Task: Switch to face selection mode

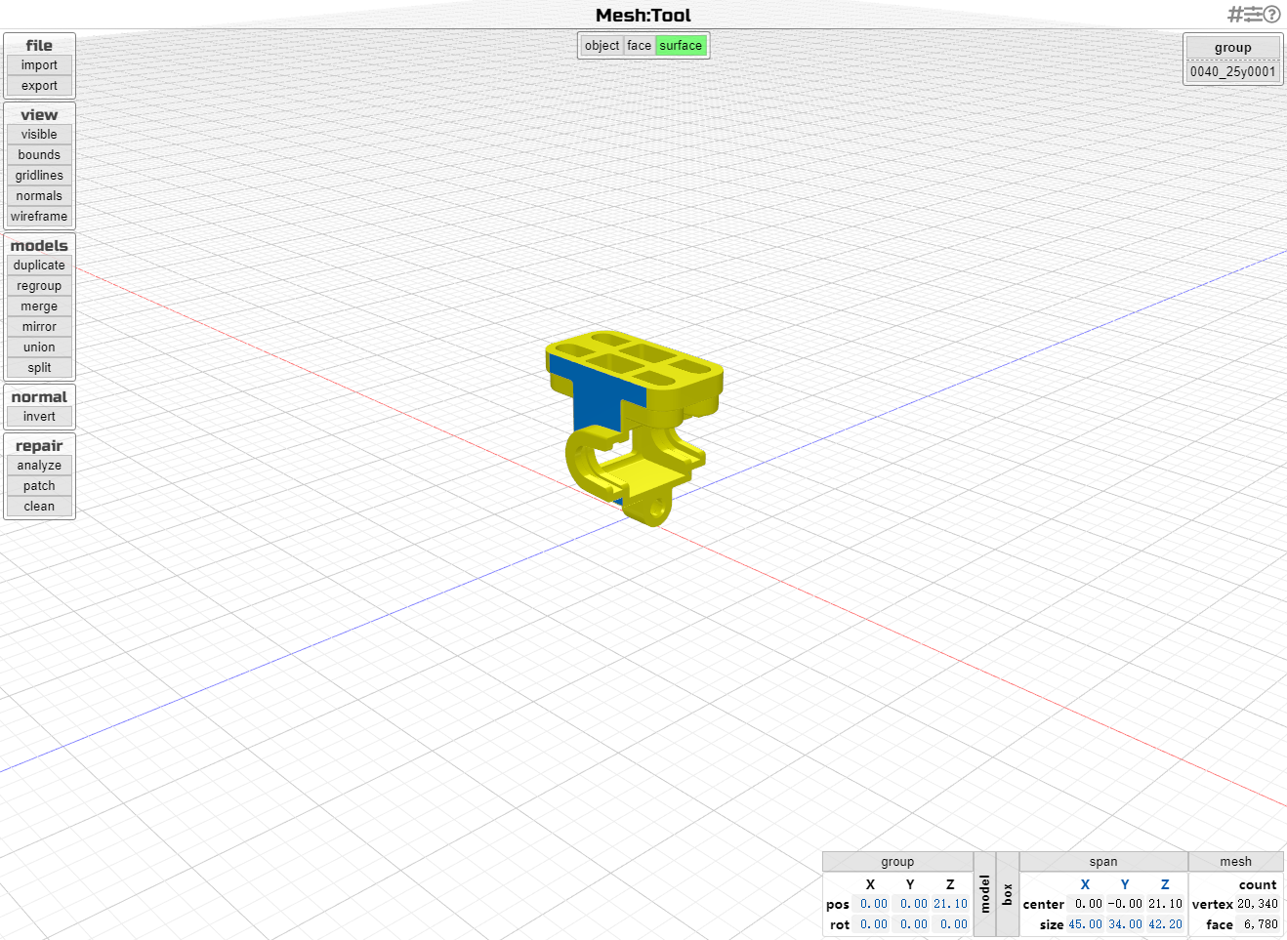Action: coord(639,45)
